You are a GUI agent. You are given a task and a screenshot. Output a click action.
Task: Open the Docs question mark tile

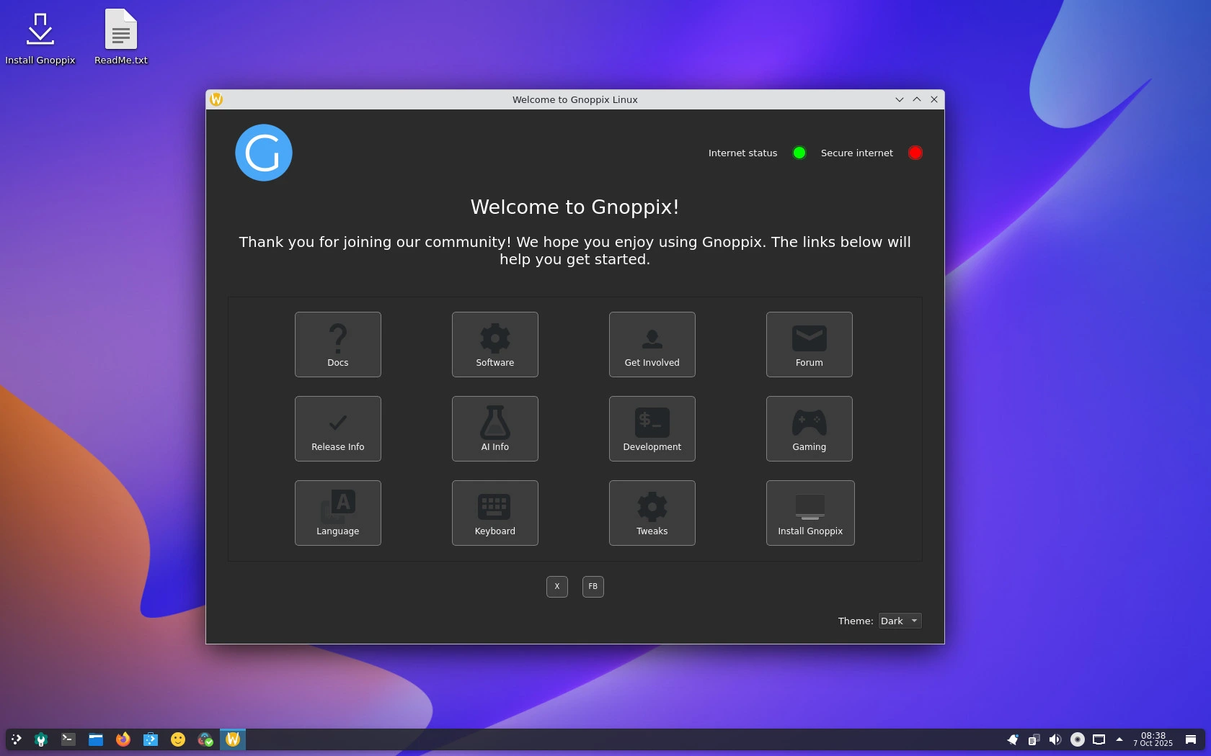(337, 344)
